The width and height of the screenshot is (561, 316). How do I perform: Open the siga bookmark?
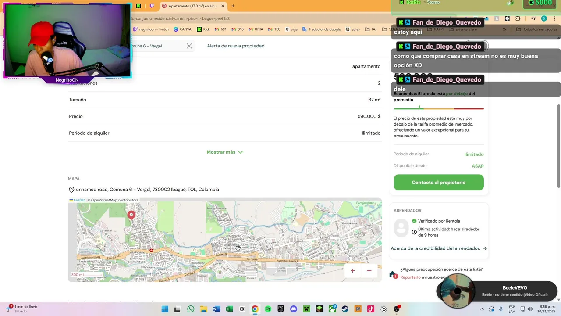point(291,29)
